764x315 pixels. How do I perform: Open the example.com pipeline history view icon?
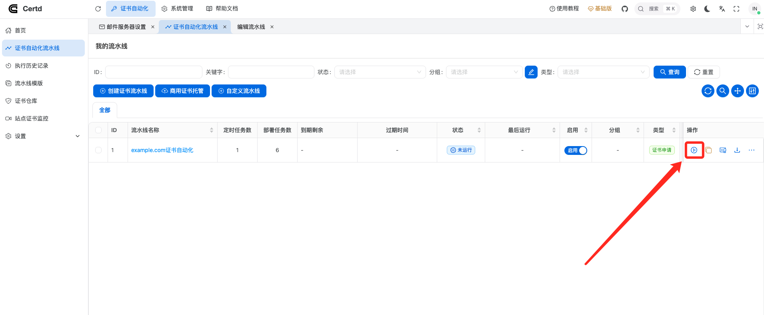[x=723, y=150]
